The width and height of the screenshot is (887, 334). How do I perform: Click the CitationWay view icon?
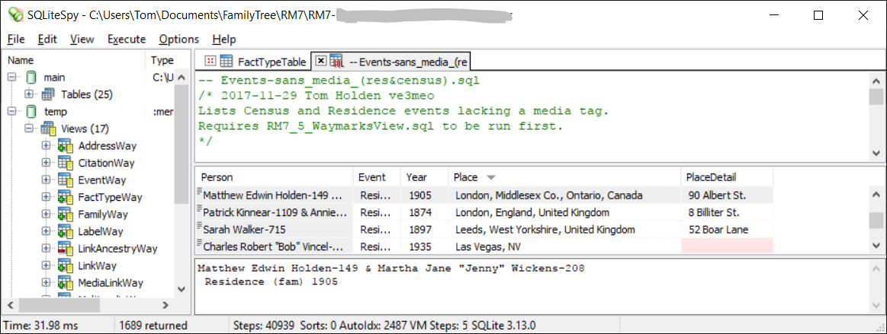[x=66, y=163]
